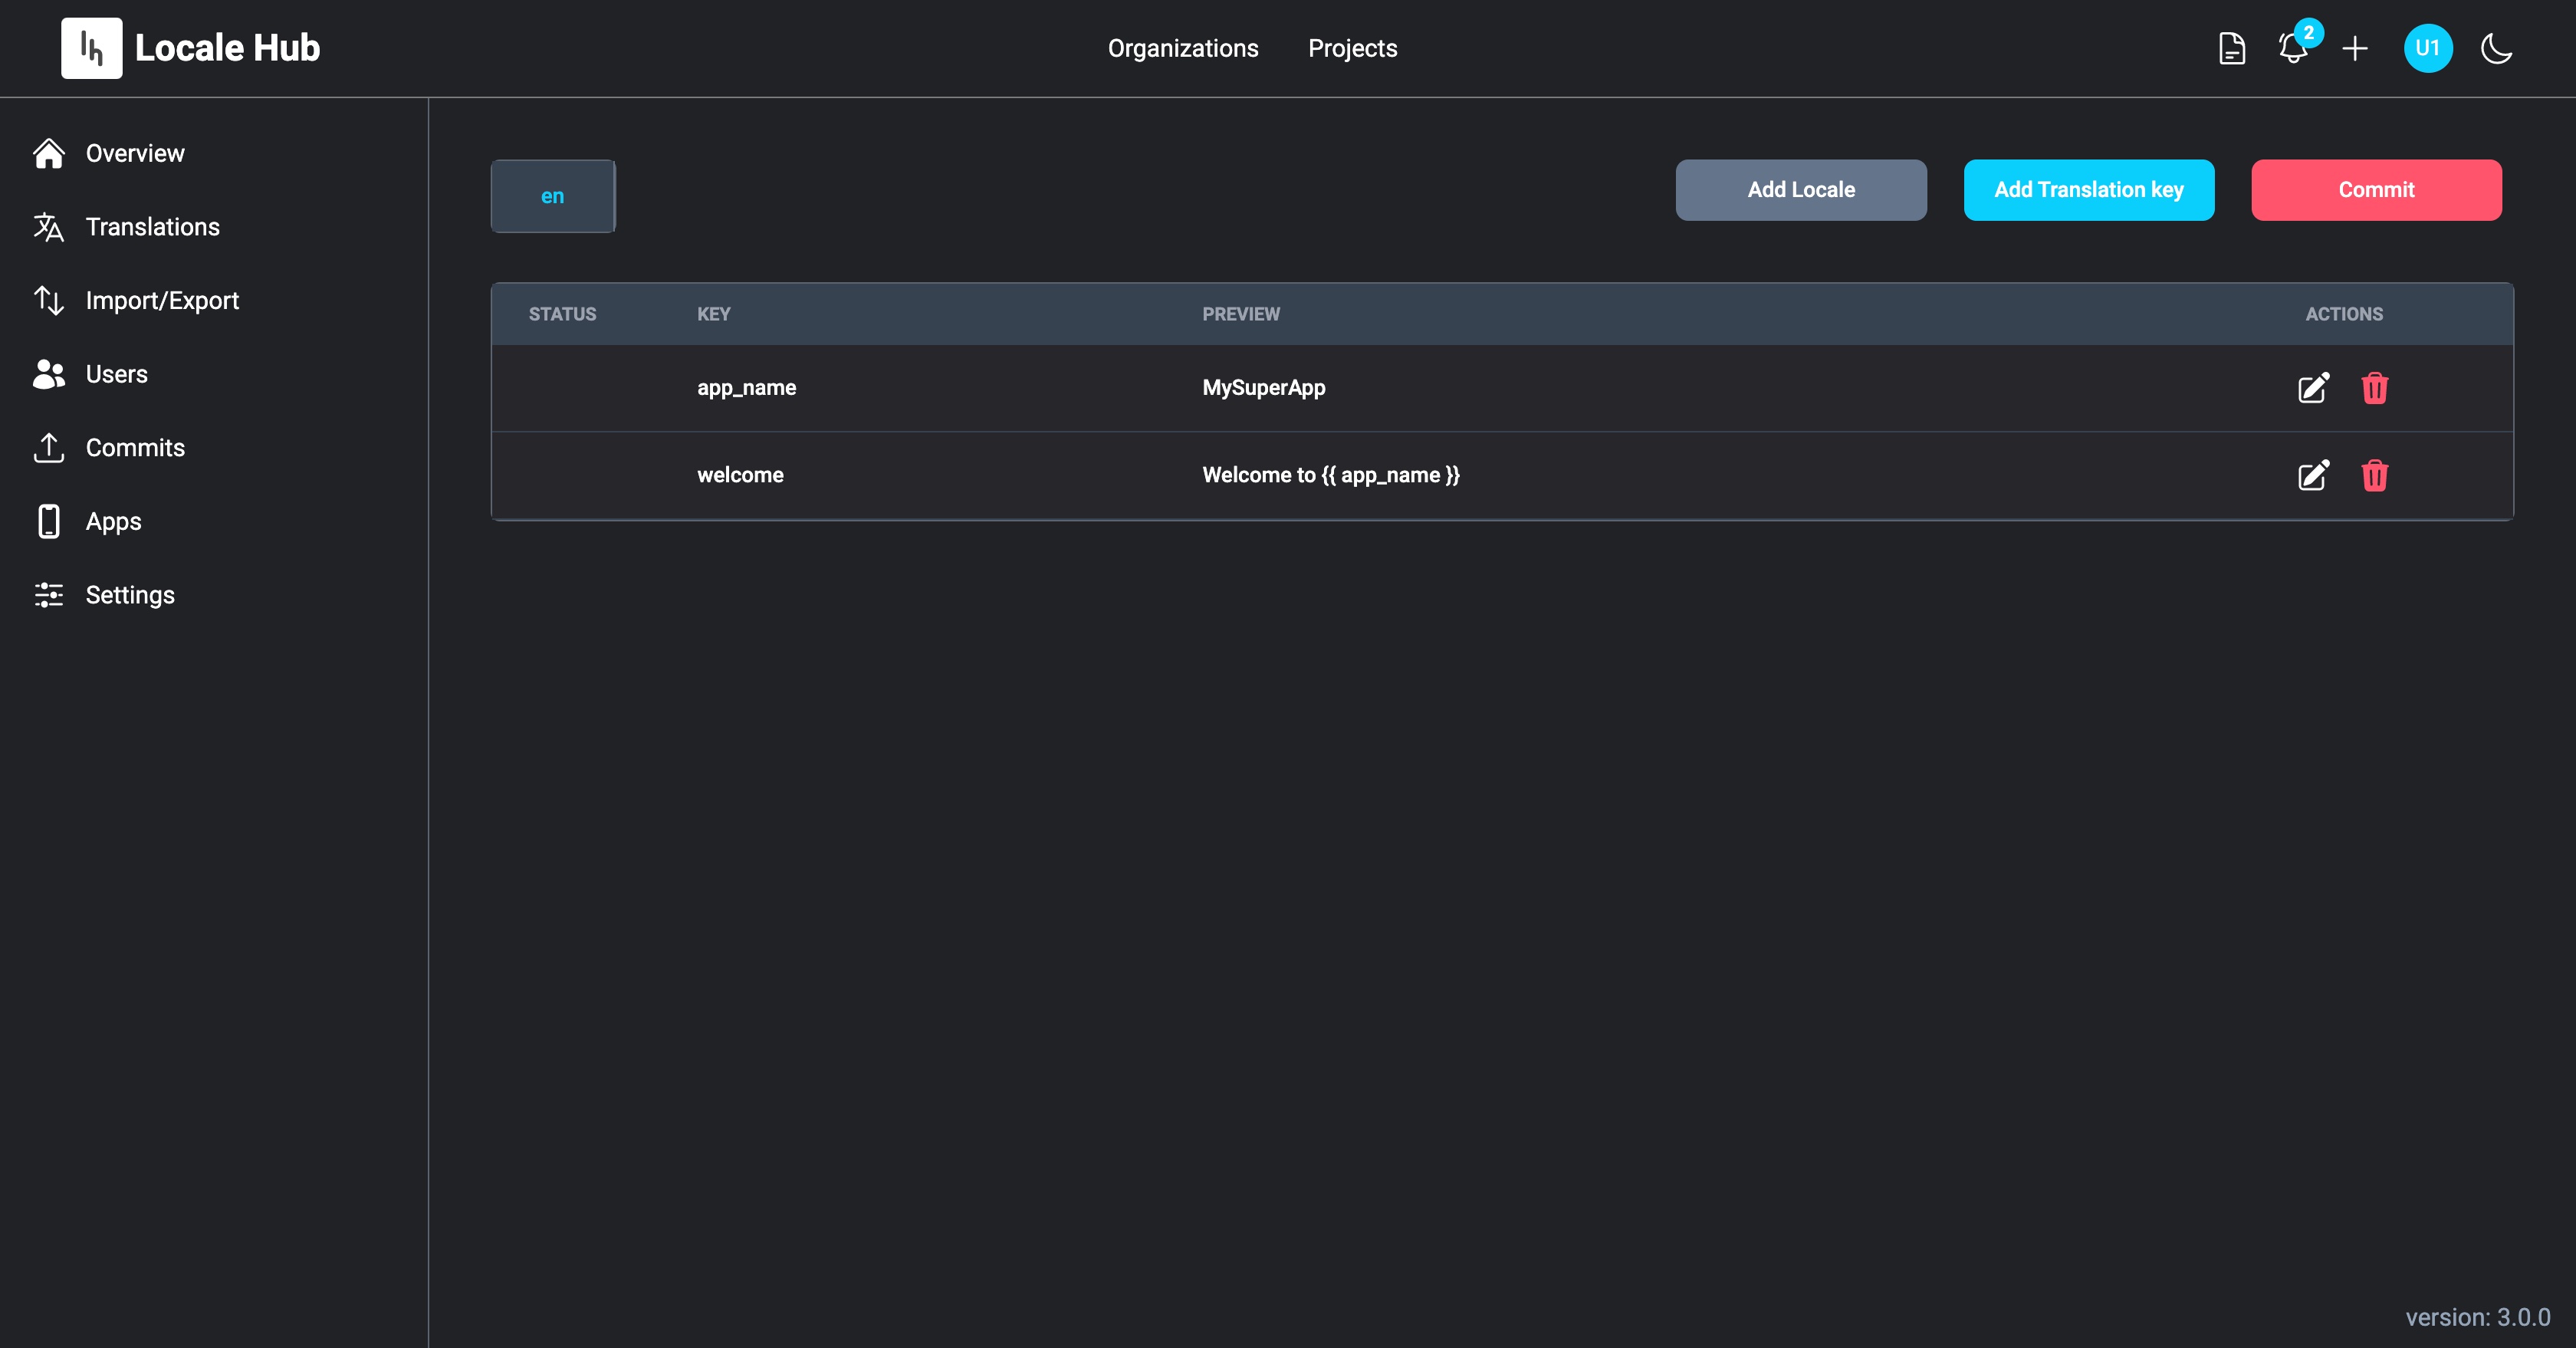Click the plus icon in the header
This screenshot has width=2576, height=1348.
tap(2355, 48)
